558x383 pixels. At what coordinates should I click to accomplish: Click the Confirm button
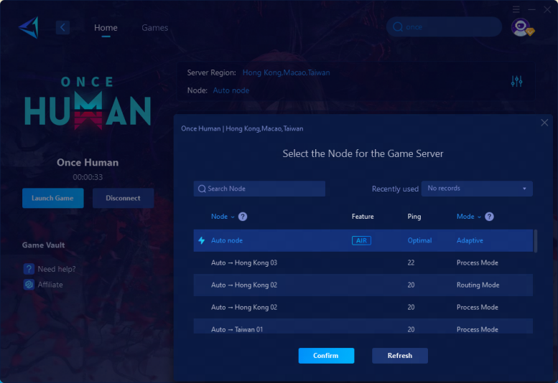(326, 356)
